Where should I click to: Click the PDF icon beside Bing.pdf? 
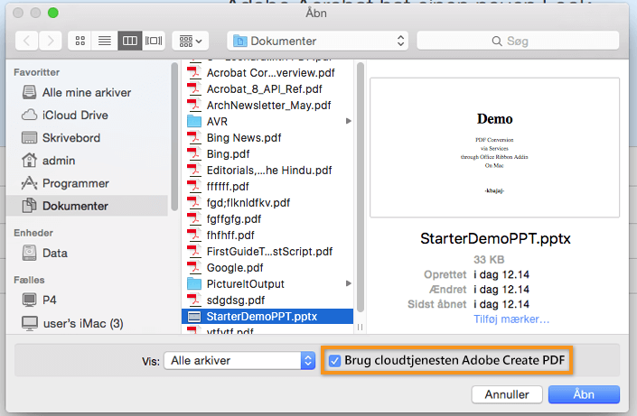194,153
